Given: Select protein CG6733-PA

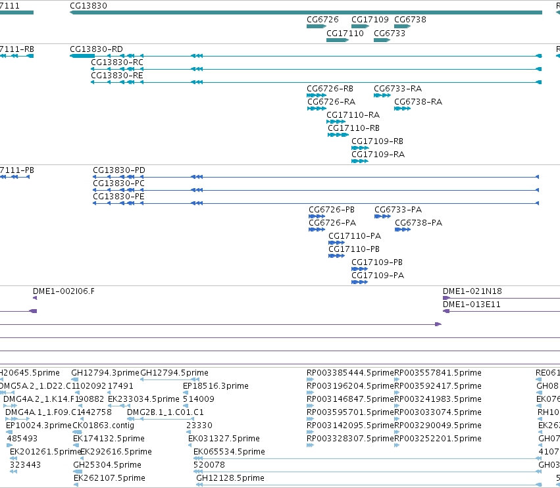Looking at the screenshot, I should pos(382,216).
